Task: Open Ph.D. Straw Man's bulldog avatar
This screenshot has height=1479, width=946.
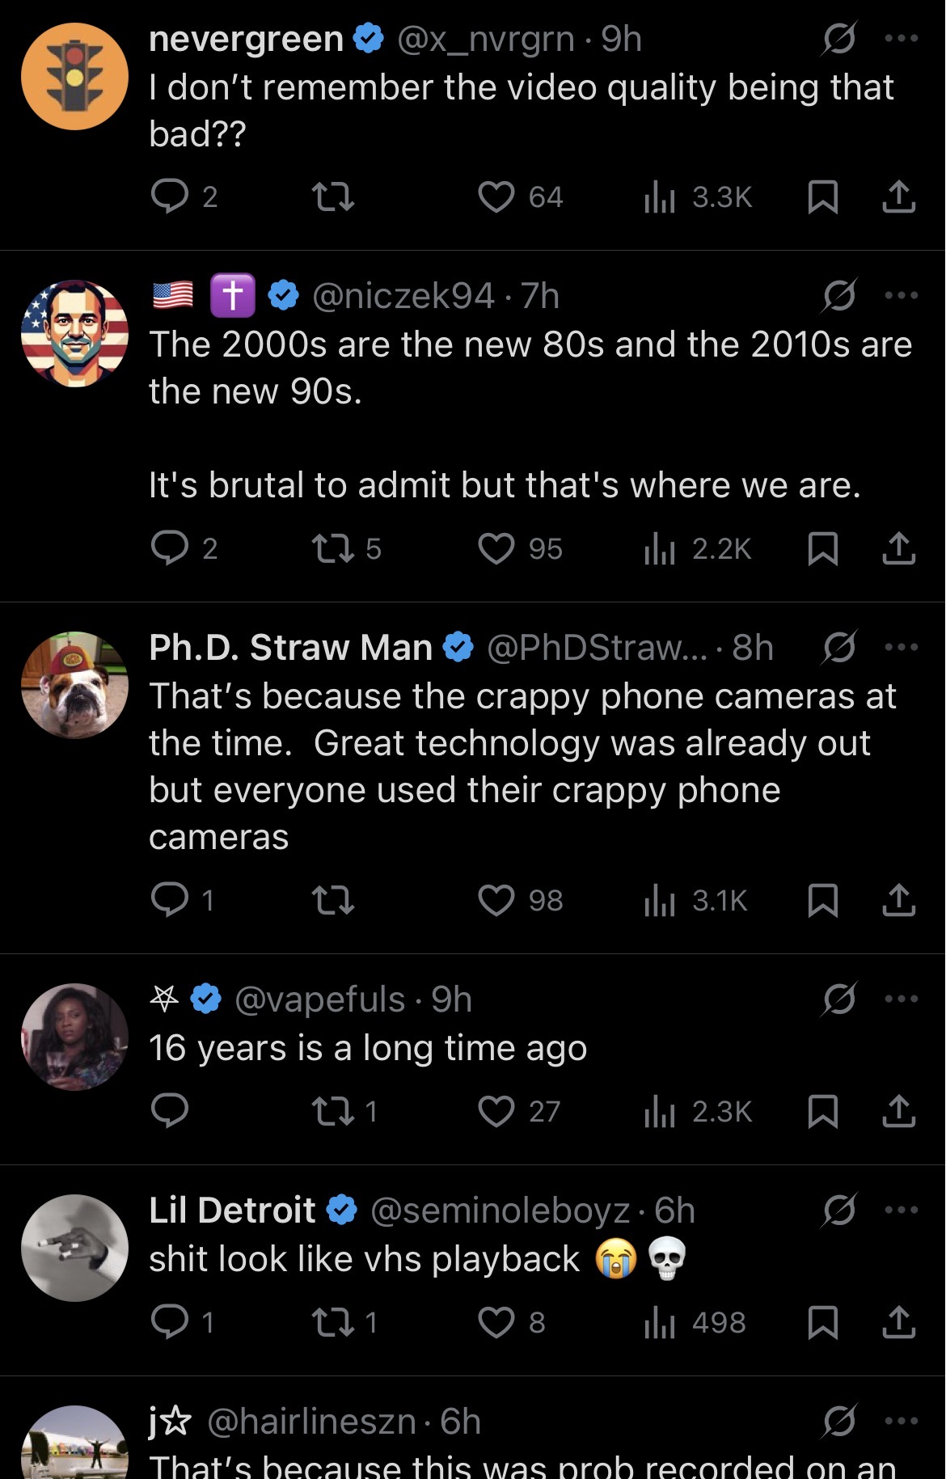Action: pos(74,685)
